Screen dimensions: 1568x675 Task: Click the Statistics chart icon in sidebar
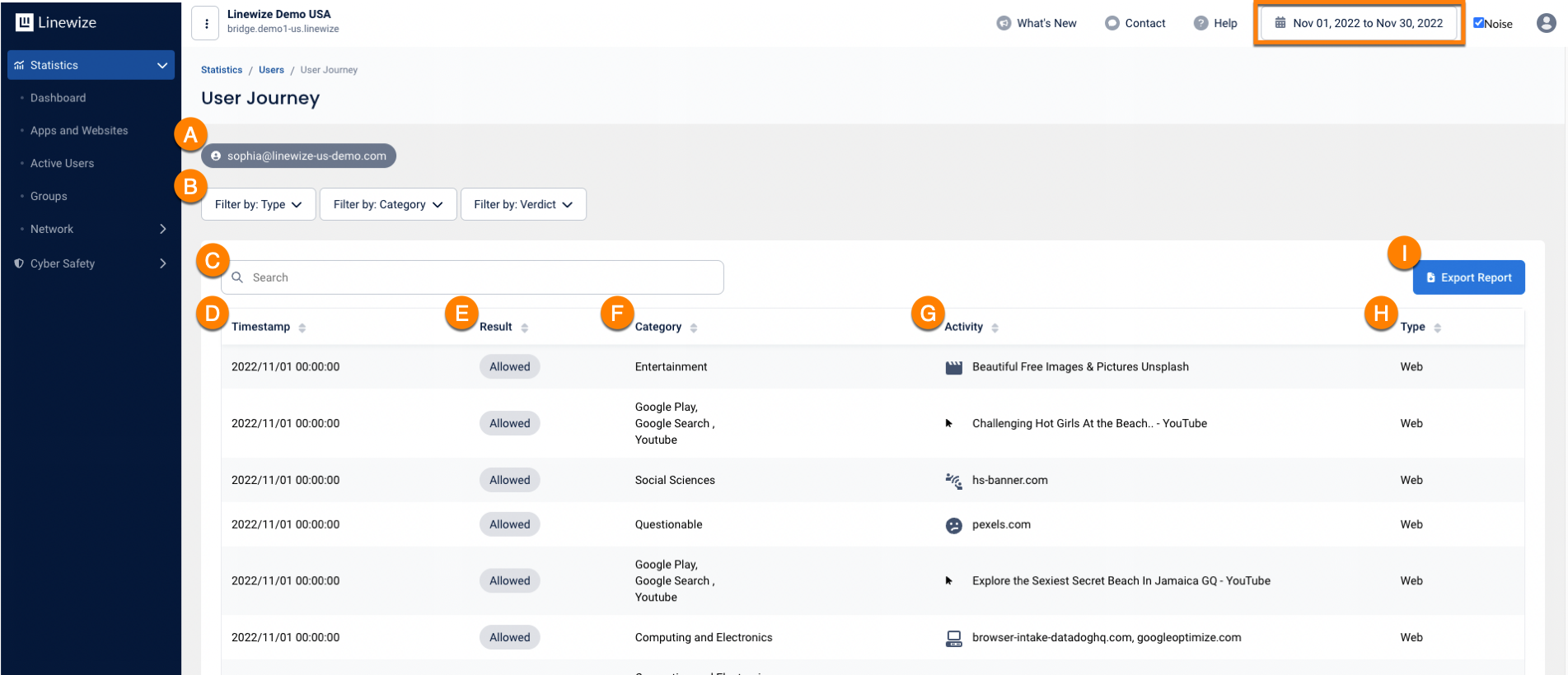[x=19, y=65]
